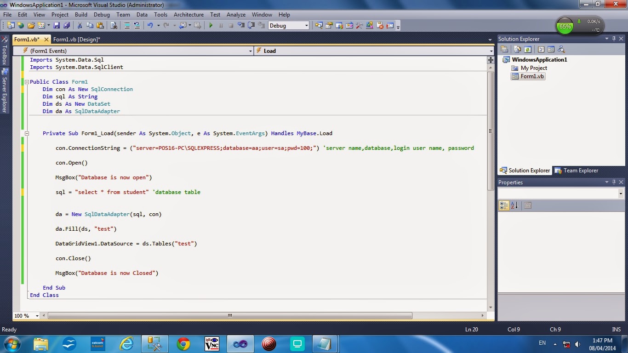Click the View Code icon in Solution Explorer
The width and height of the screenshot is (628, 353).
point(541,50)
